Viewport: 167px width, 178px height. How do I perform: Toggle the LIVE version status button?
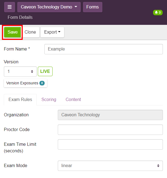point(45,72)
